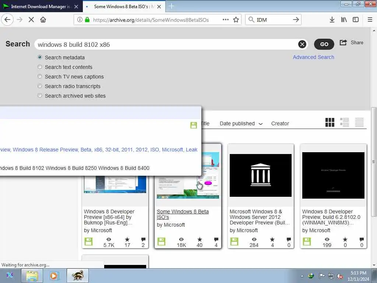Stop loading the current page
This screenshot has height=283, width=377.
click(31, 20)
